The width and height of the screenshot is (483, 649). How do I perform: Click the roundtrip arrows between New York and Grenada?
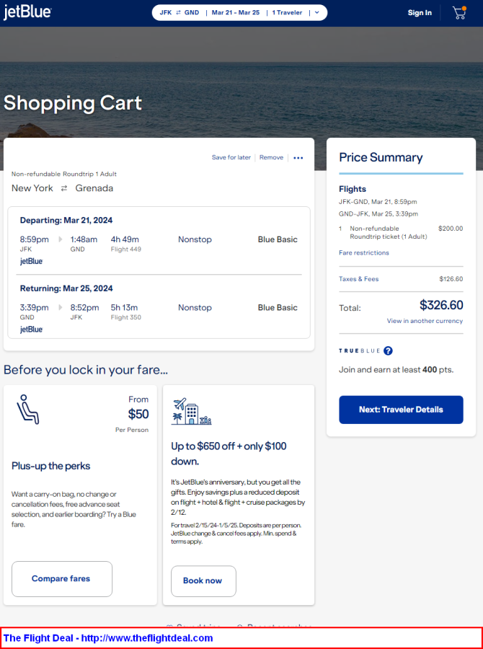[64, 188]
